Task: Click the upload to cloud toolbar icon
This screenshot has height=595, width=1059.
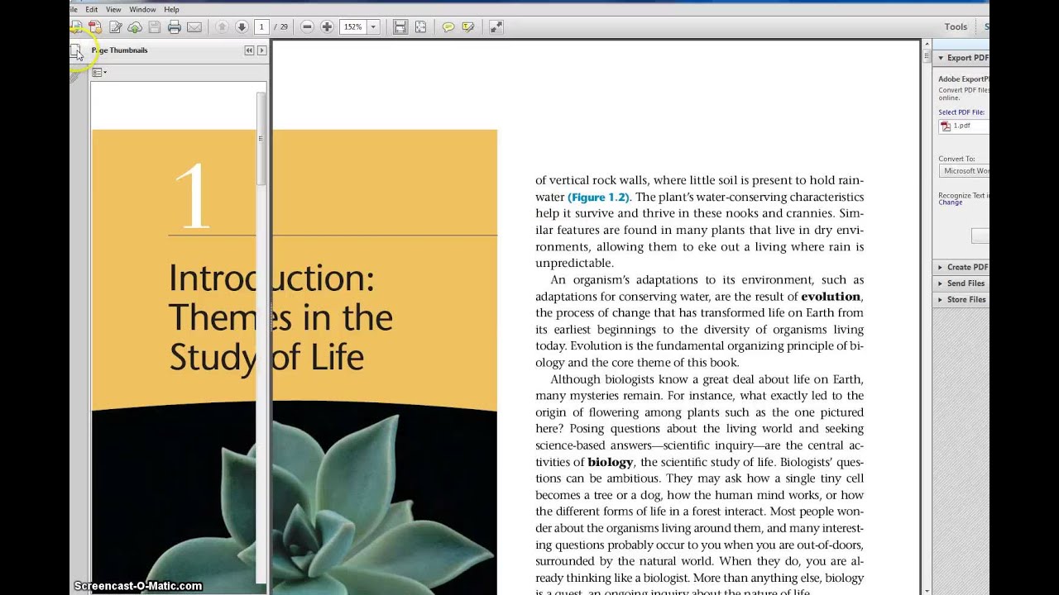Action: [x=135, y=27]
